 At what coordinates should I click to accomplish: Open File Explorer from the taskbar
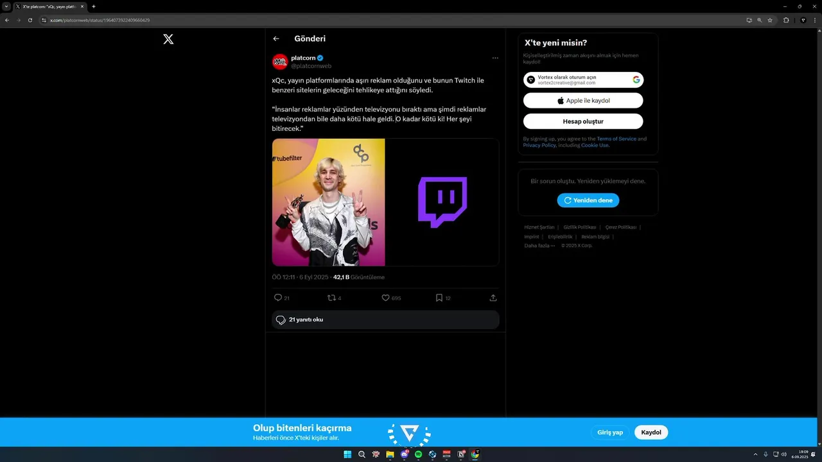point(390,454)
